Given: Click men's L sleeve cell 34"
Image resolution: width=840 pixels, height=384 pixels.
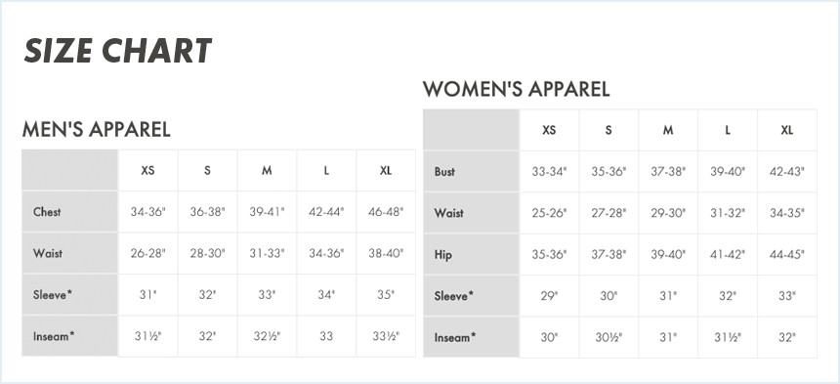Looking at the screenshot, I should (x=326, y=294).
